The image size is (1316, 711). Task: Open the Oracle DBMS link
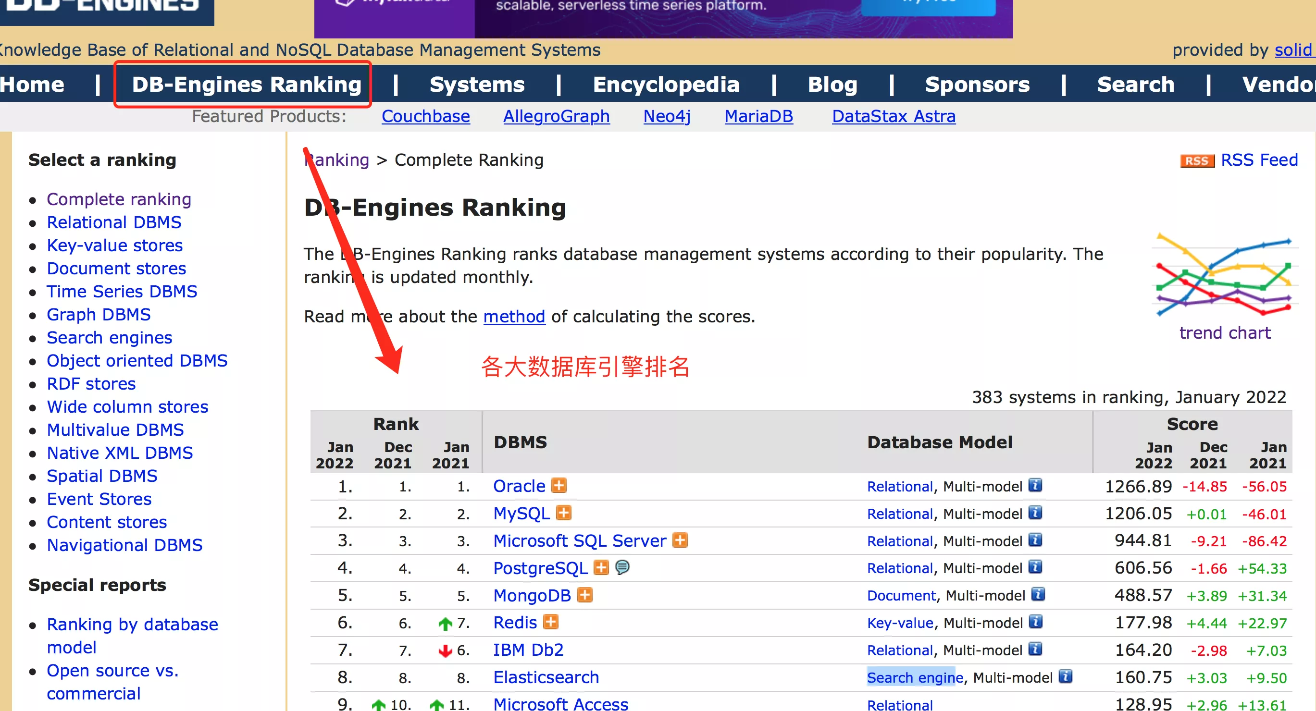click(519, 486)
